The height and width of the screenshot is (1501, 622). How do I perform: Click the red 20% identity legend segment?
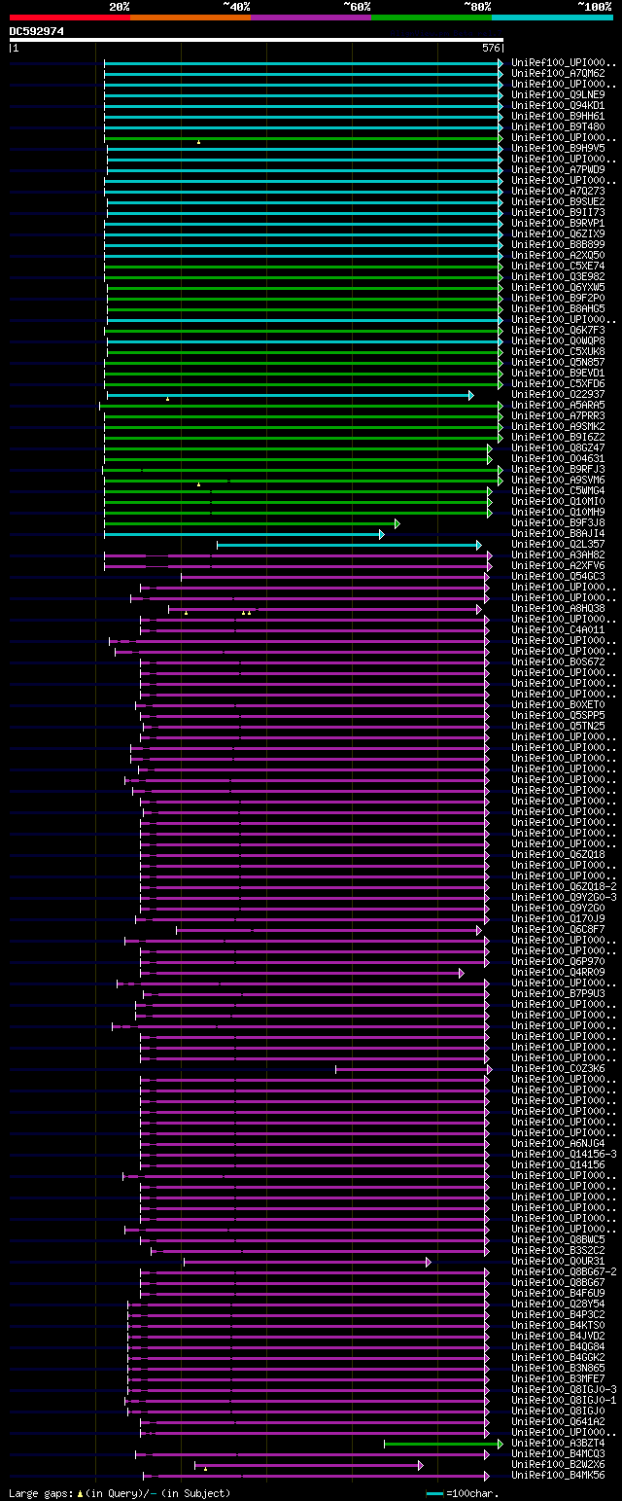(70, 18)
